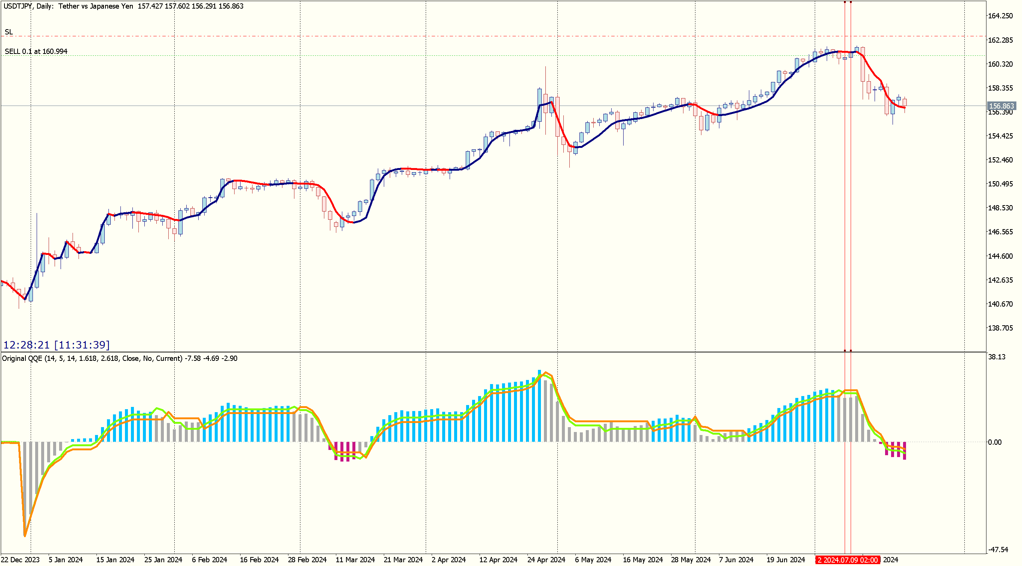Click the current price tag 156.863
Viewport: 1022px width, 566px height.
pos(1001,106)
